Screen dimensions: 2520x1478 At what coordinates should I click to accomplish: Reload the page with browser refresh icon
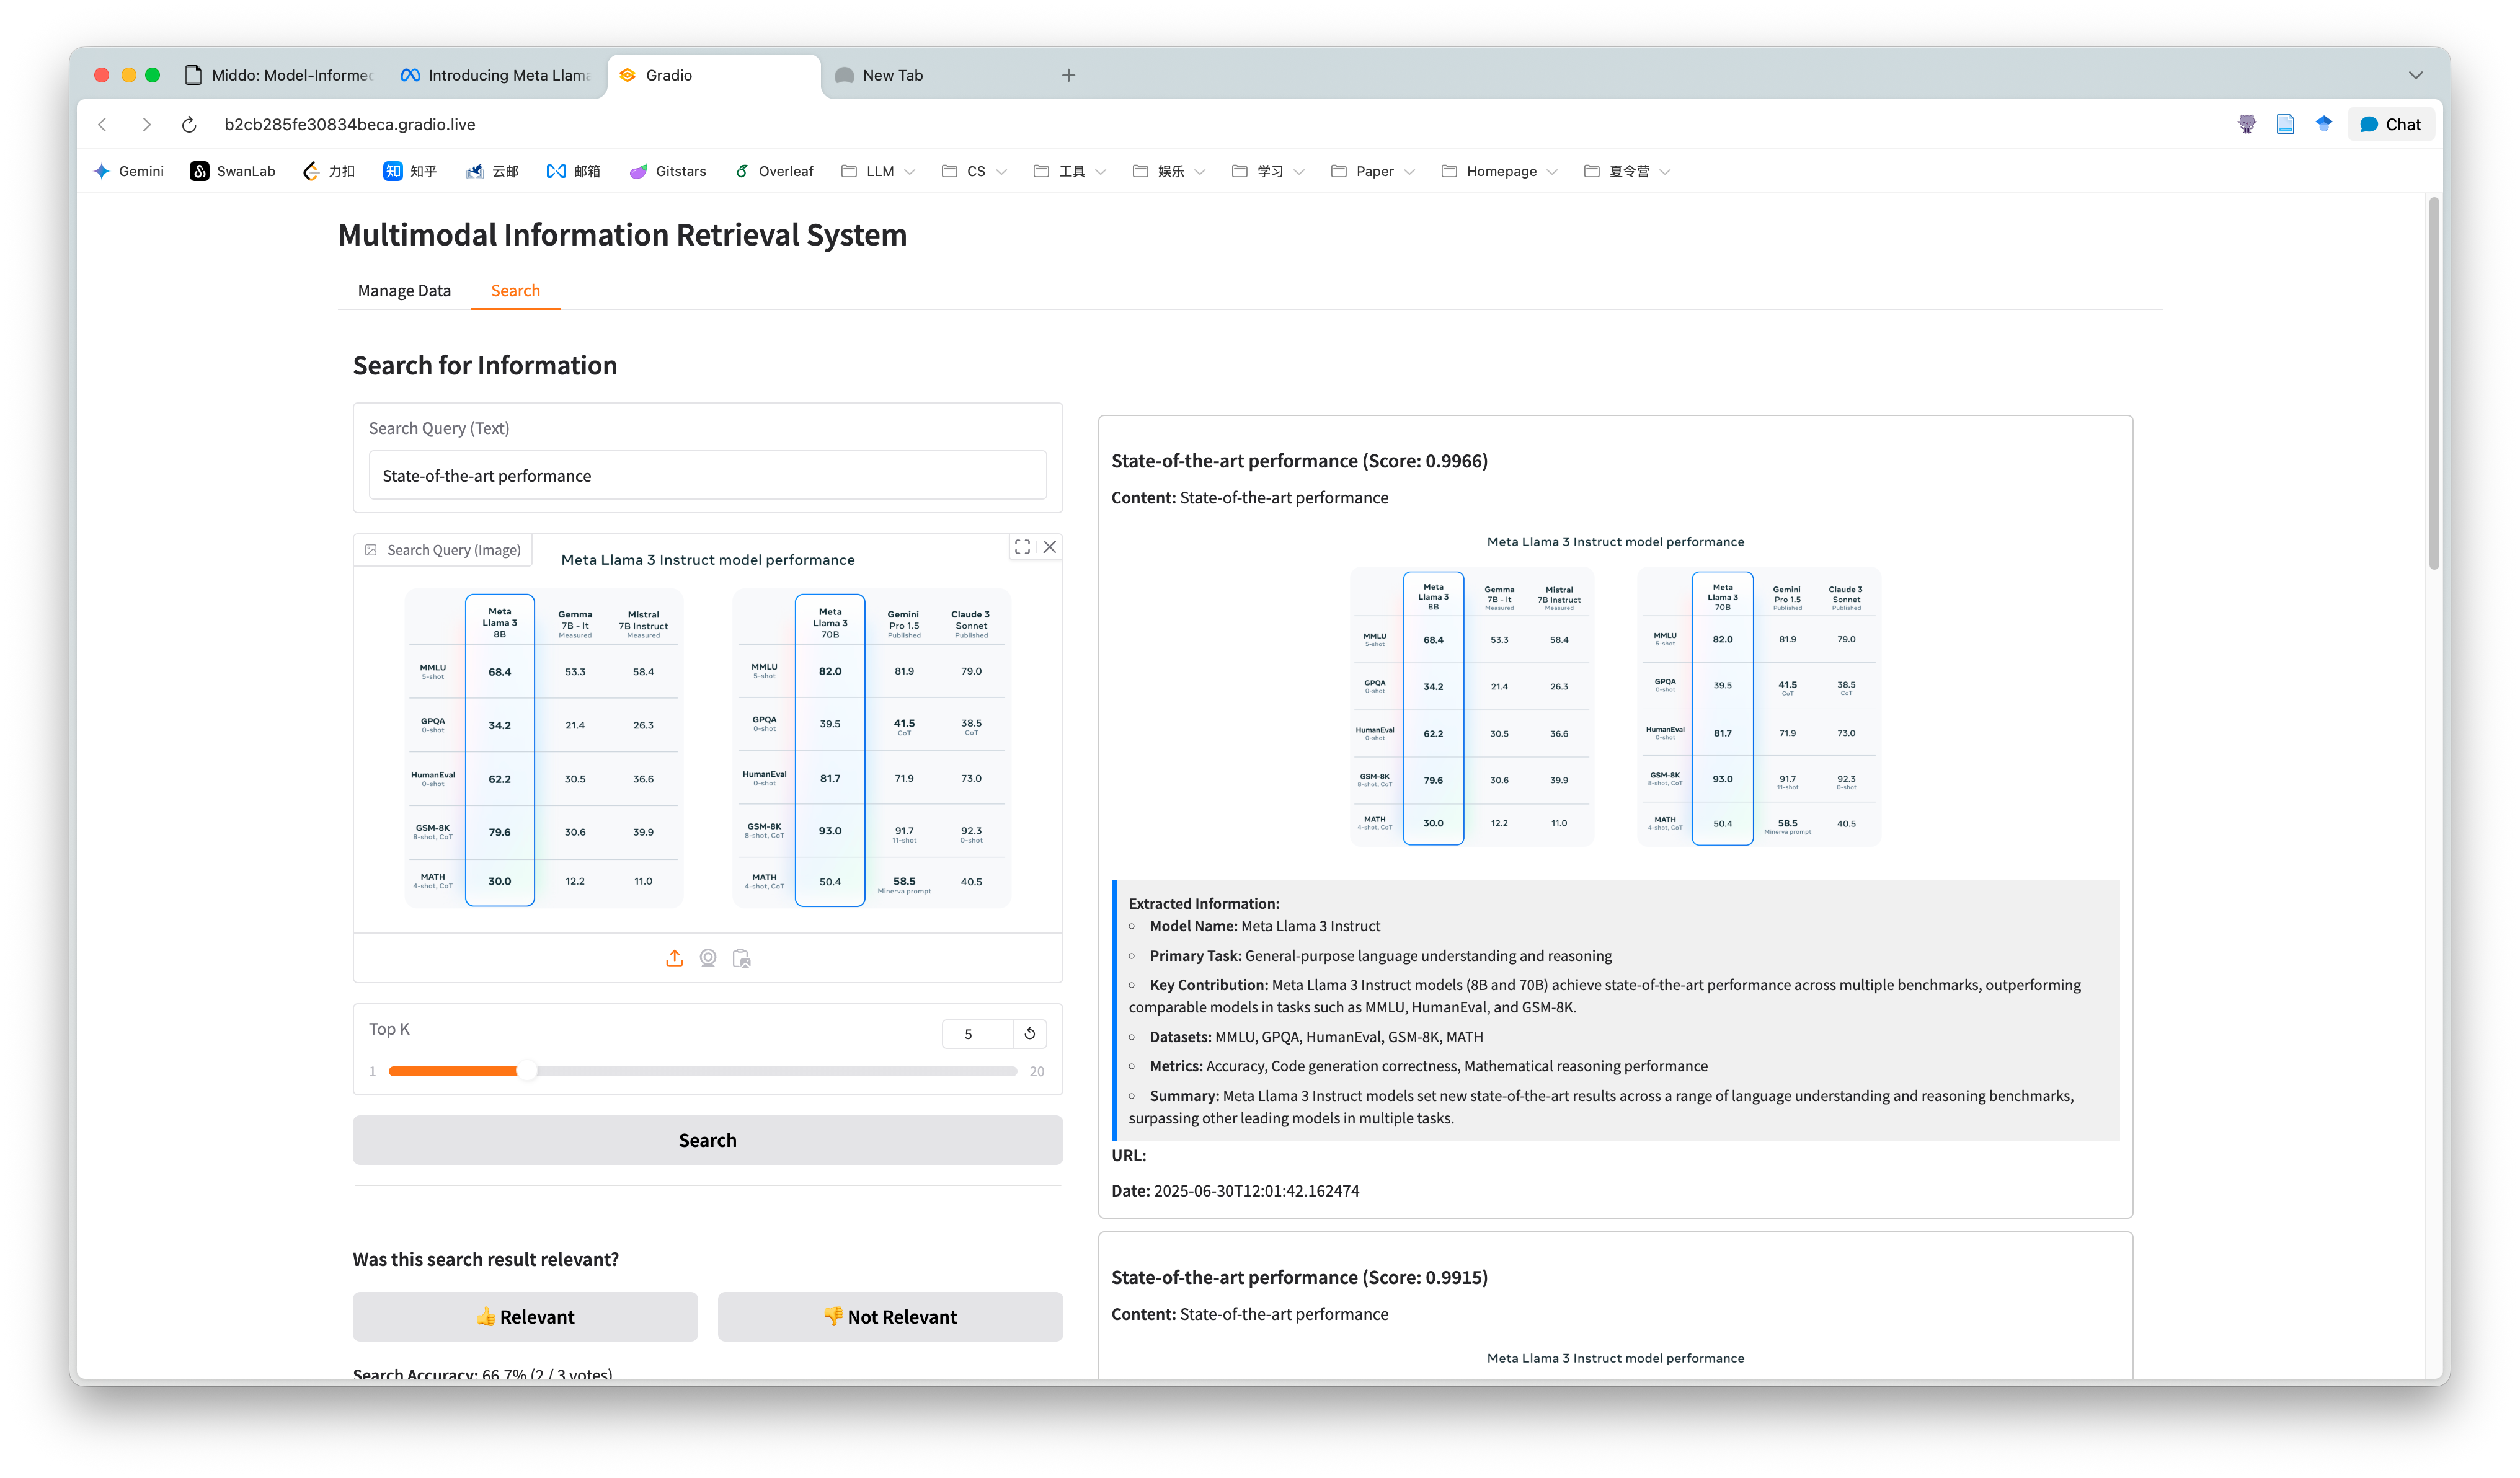click(x=189, y=124)
